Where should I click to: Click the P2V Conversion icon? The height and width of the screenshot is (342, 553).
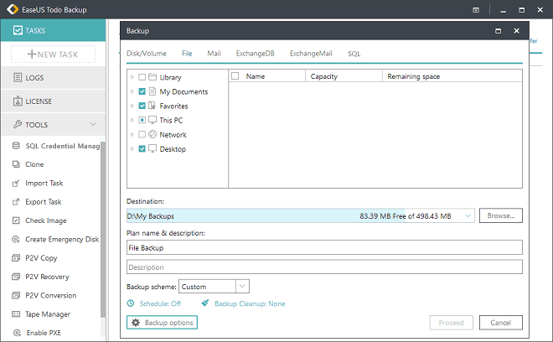16,295
